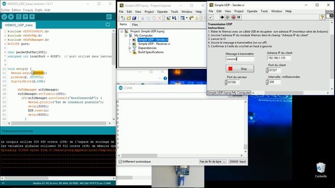This screenshot has width=335, height=188.
Task: Click the blue help icon in small window
Action: [165, 78]
